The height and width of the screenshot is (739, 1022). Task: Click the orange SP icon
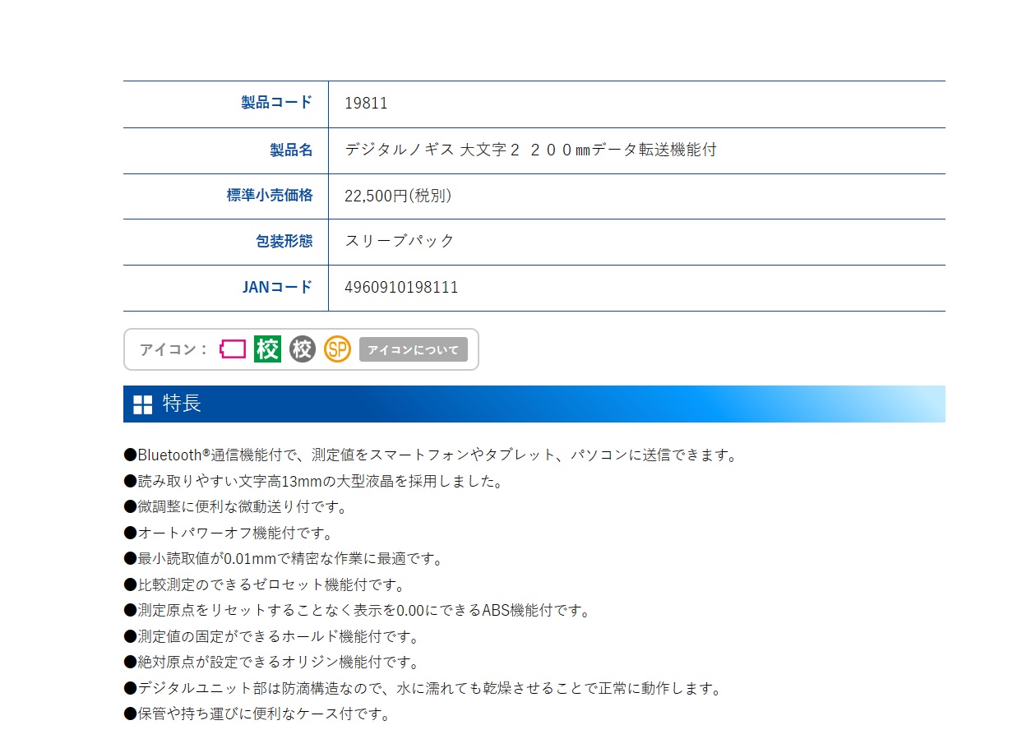click(337, 349)
